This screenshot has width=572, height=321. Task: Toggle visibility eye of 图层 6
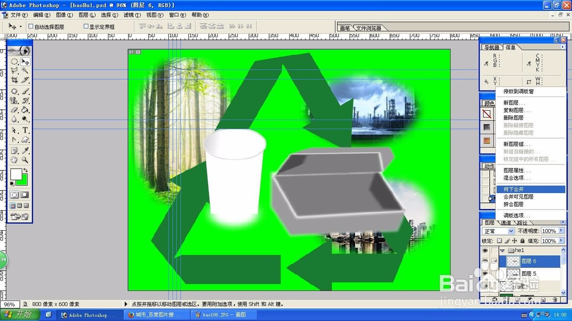coord(485,261)
